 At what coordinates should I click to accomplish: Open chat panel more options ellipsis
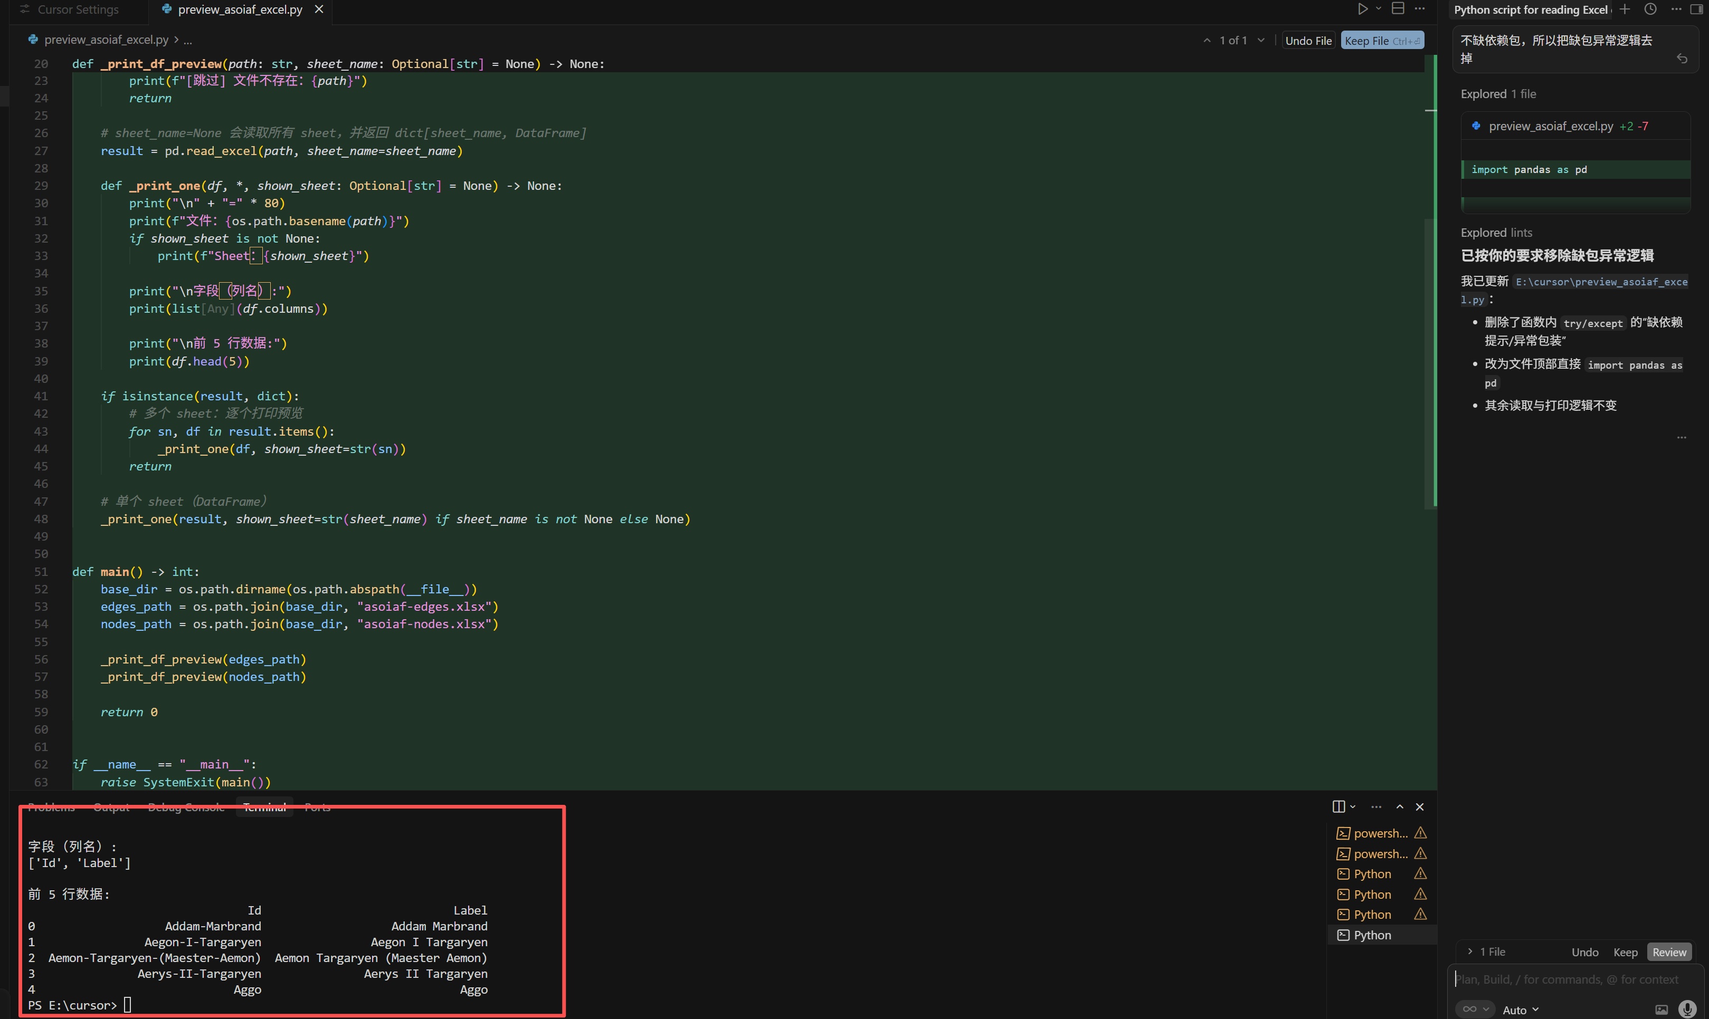click(1676, 9)
